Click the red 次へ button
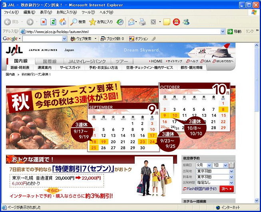Screen dimensions: 261x212 tap(227, 189)
